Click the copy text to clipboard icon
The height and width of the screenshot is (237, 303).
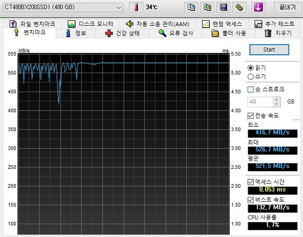pos(191,8)
